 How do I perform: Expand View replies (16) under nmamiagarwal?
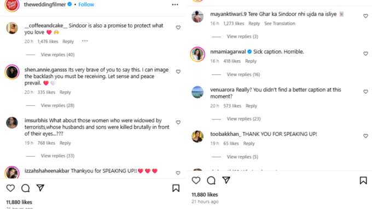tap(243, 75)
